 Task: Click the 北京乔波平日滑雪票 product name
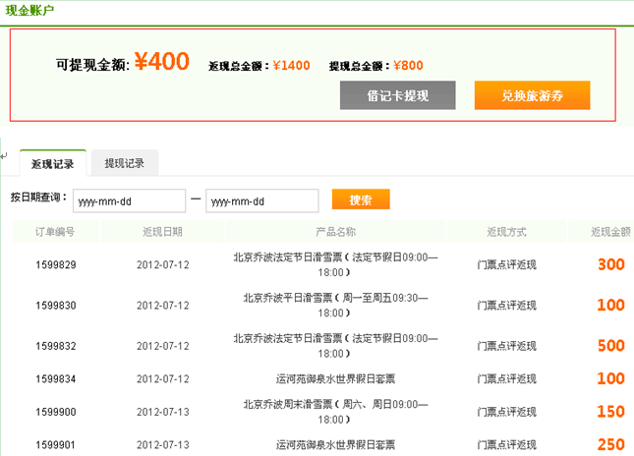(x=335, y=305)
